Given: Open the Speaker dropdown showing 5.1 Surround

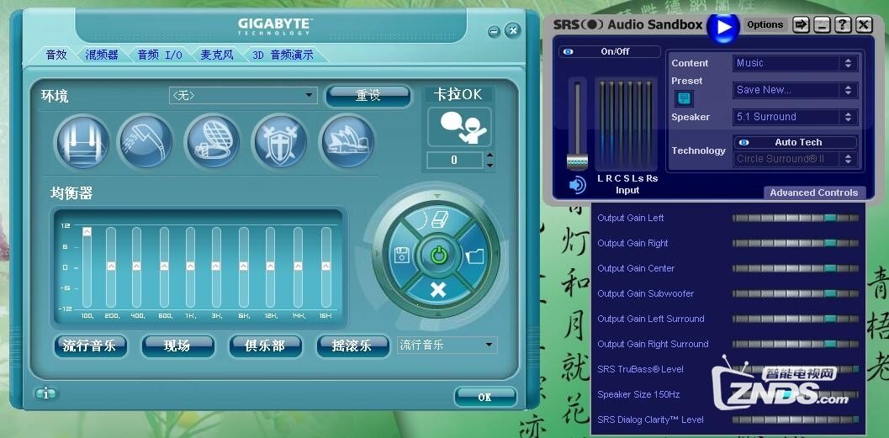Looking at the screenshot, I should [795, 117].
